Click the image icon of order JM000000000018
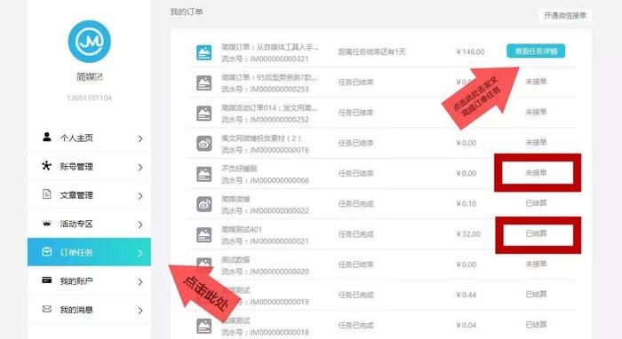This screenshot has width=622, height=339. (x=204, y=326)
